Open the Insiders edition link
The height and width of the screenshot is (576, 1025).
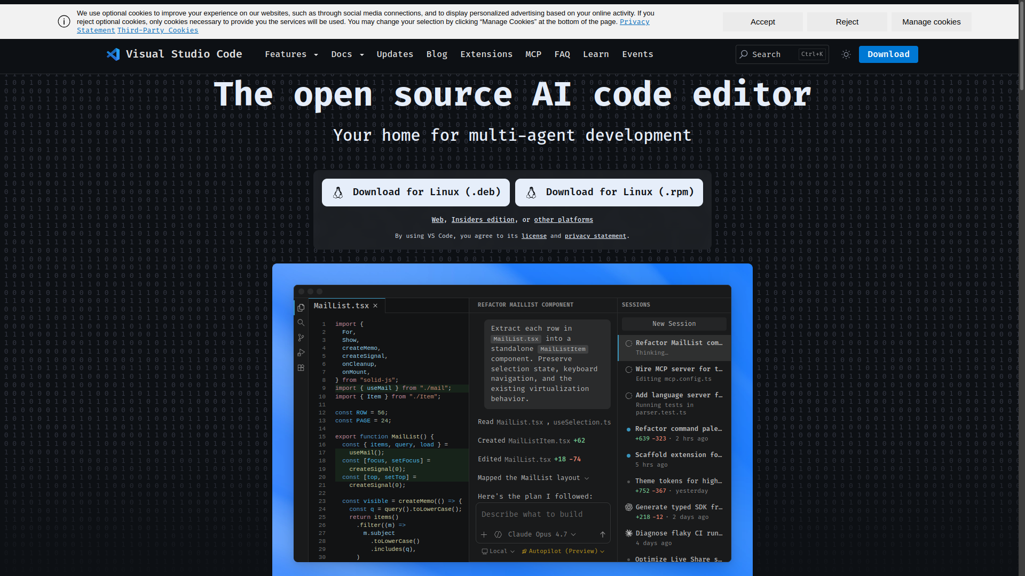483,220
